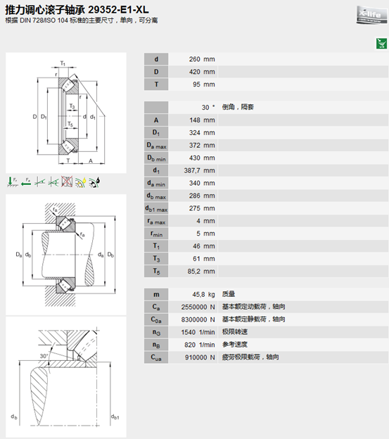The width and height of the screenshot is (389, 439).
Task: Click the black oil lubrication icon
Action: coord(94,182)
